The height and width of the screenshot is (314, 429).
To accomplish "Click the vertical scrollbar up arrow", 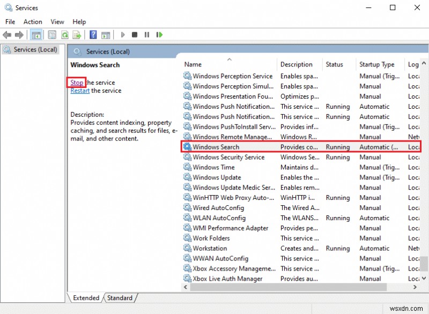I will click(424, 63).
